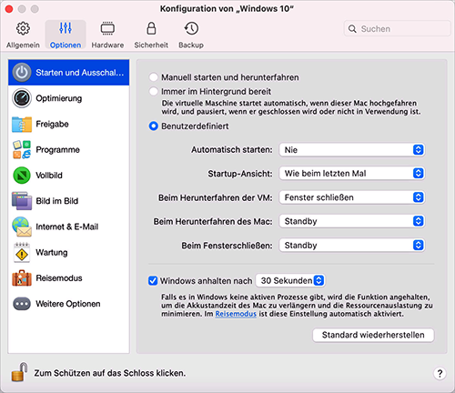Open Beim Herunterfahren der VM dropdown
This screenshot has width=455, height=393.
click(352, 197)
